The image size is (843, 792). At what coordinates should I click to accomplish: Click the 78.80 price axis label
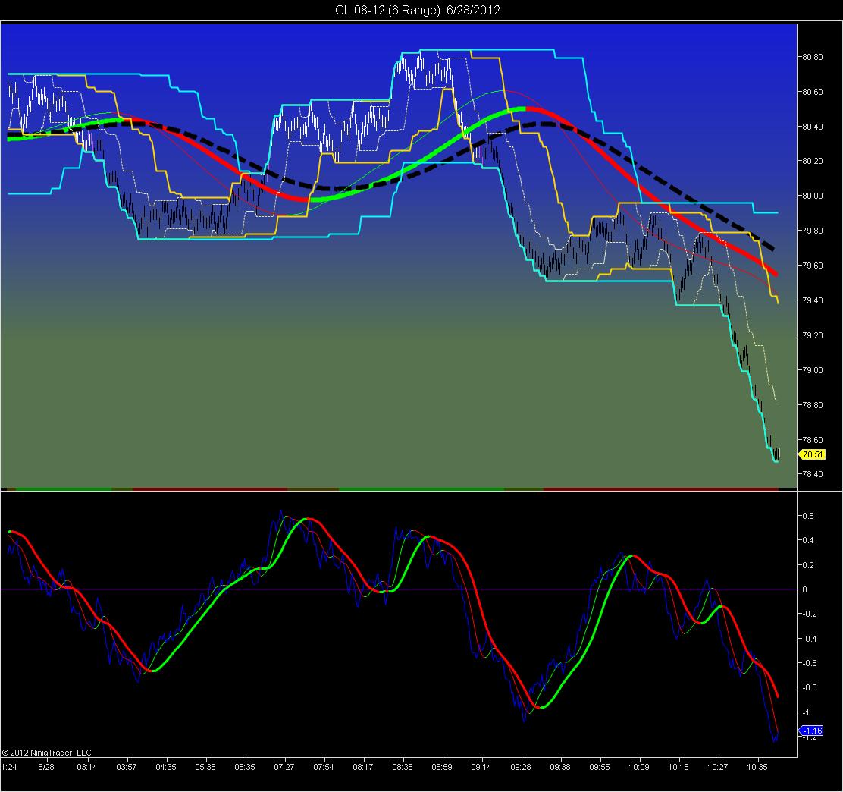813,405
